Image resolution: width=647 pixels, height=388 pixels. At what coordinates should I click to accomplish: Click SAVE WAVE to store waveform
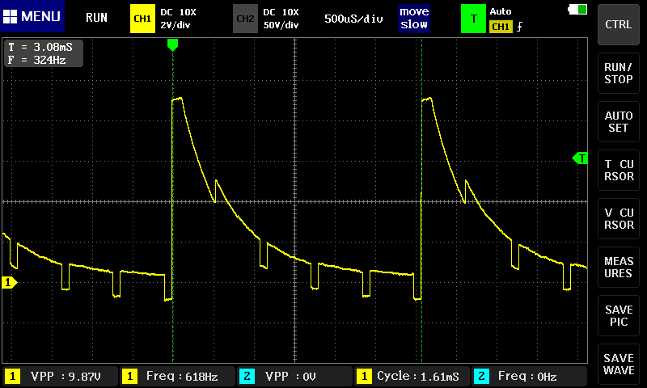pyautogui.click(x=618, y=365)
